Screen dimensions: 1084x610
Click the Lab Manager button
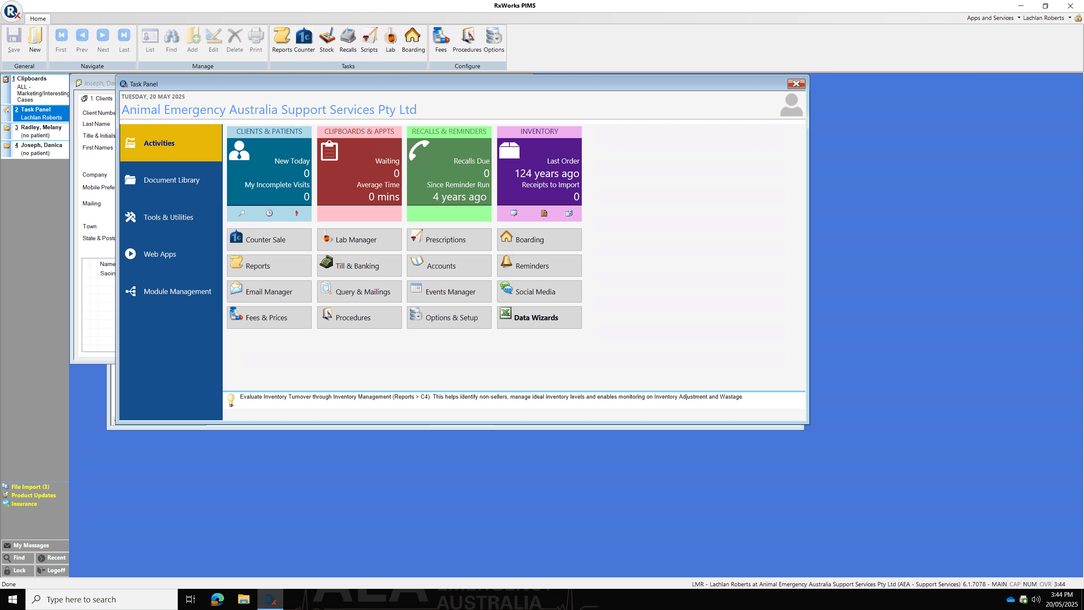[359, 239]
